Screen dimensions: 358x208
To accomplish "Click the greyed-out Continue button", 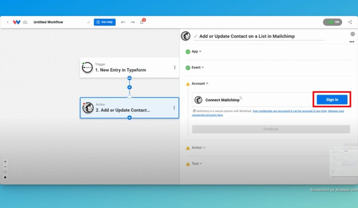I will pos(271,129).
